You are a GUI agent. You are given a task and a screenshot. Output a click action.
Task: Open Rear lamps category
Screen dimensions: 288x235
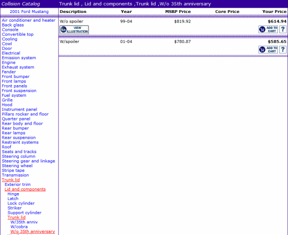13,133
